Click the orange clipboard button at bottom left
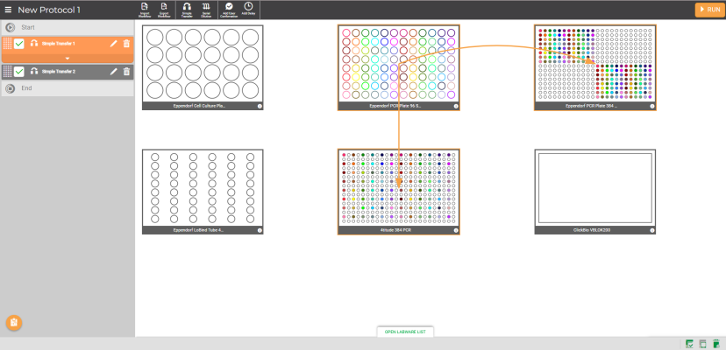 [13, 323]
